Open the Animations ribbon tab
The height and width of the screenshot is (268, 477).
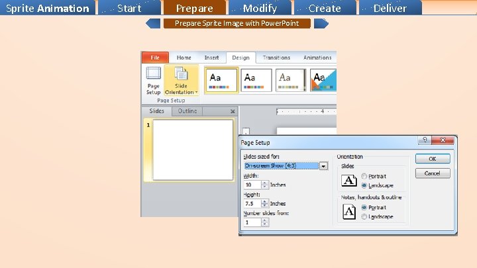[x=317, y=58]
